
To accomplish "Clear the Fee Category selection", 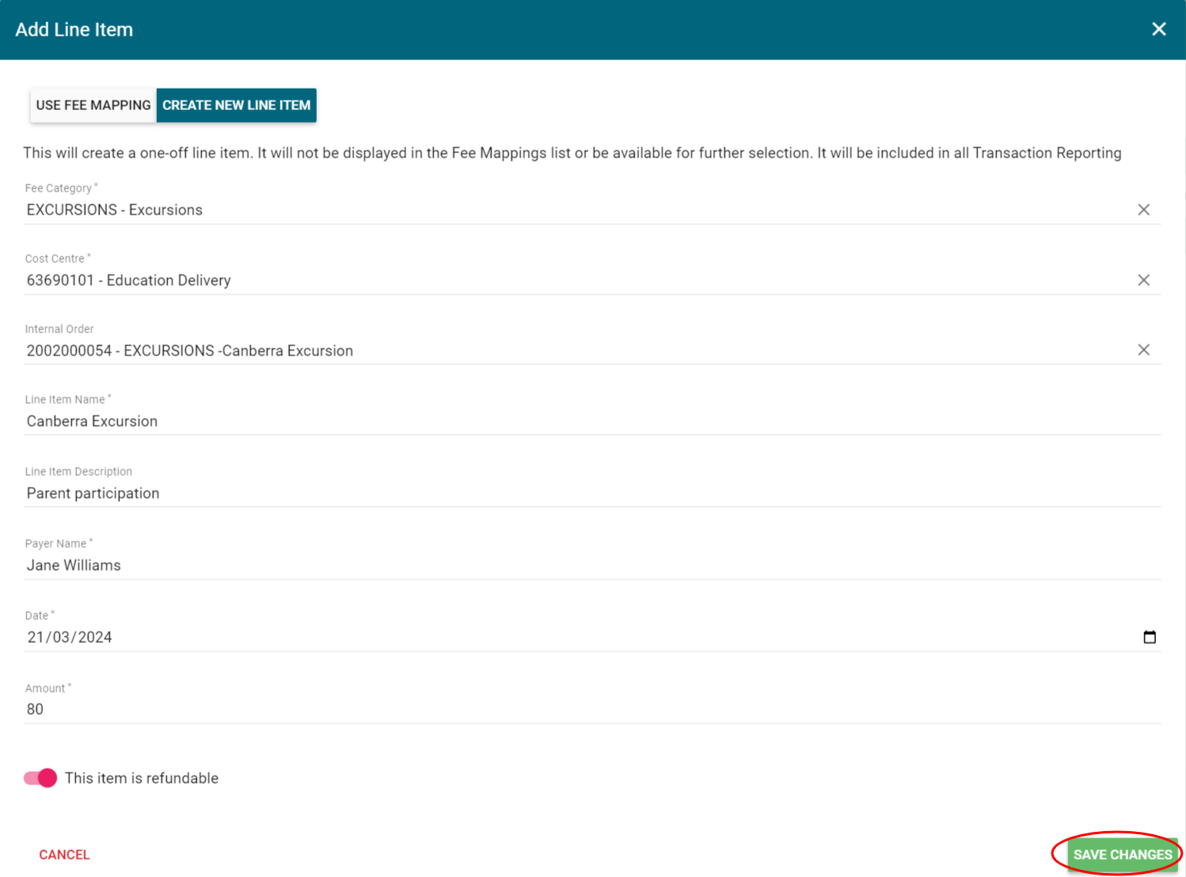I will tap(1143, 210).
